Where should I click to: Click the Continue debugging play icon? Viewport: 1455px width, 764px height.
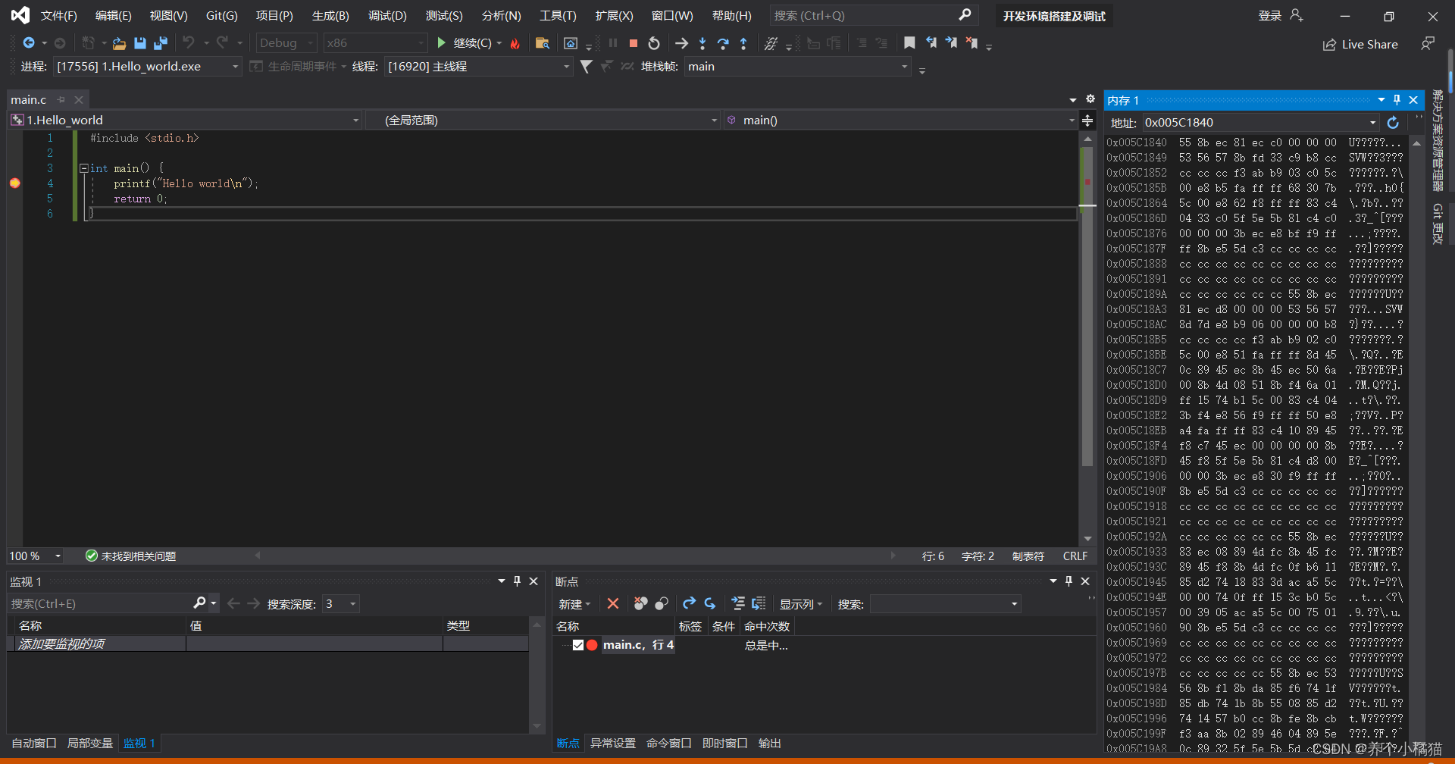[441, 43]
